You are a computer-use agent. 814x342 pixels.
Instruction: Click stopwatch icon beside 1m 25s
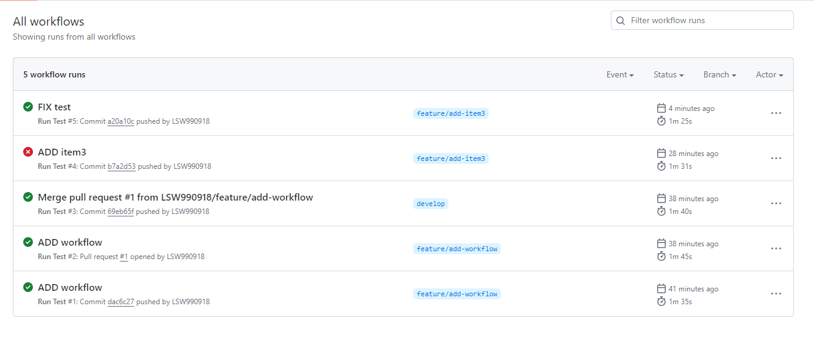coord(661,121)
